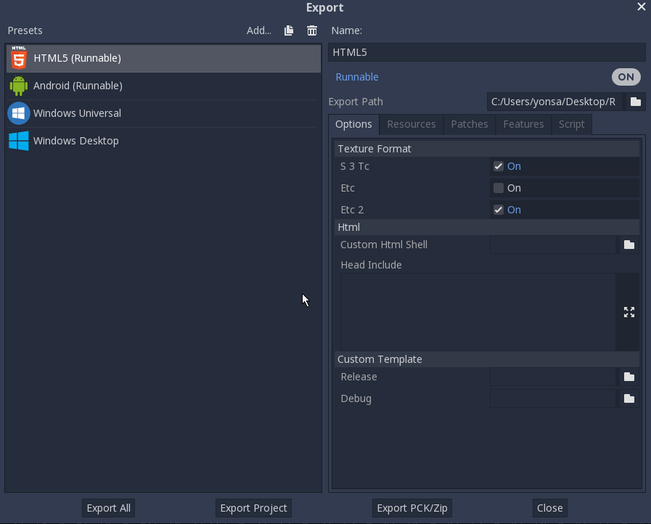
Task: Enable the Etc texture format
Action: [x=499, y=188]
